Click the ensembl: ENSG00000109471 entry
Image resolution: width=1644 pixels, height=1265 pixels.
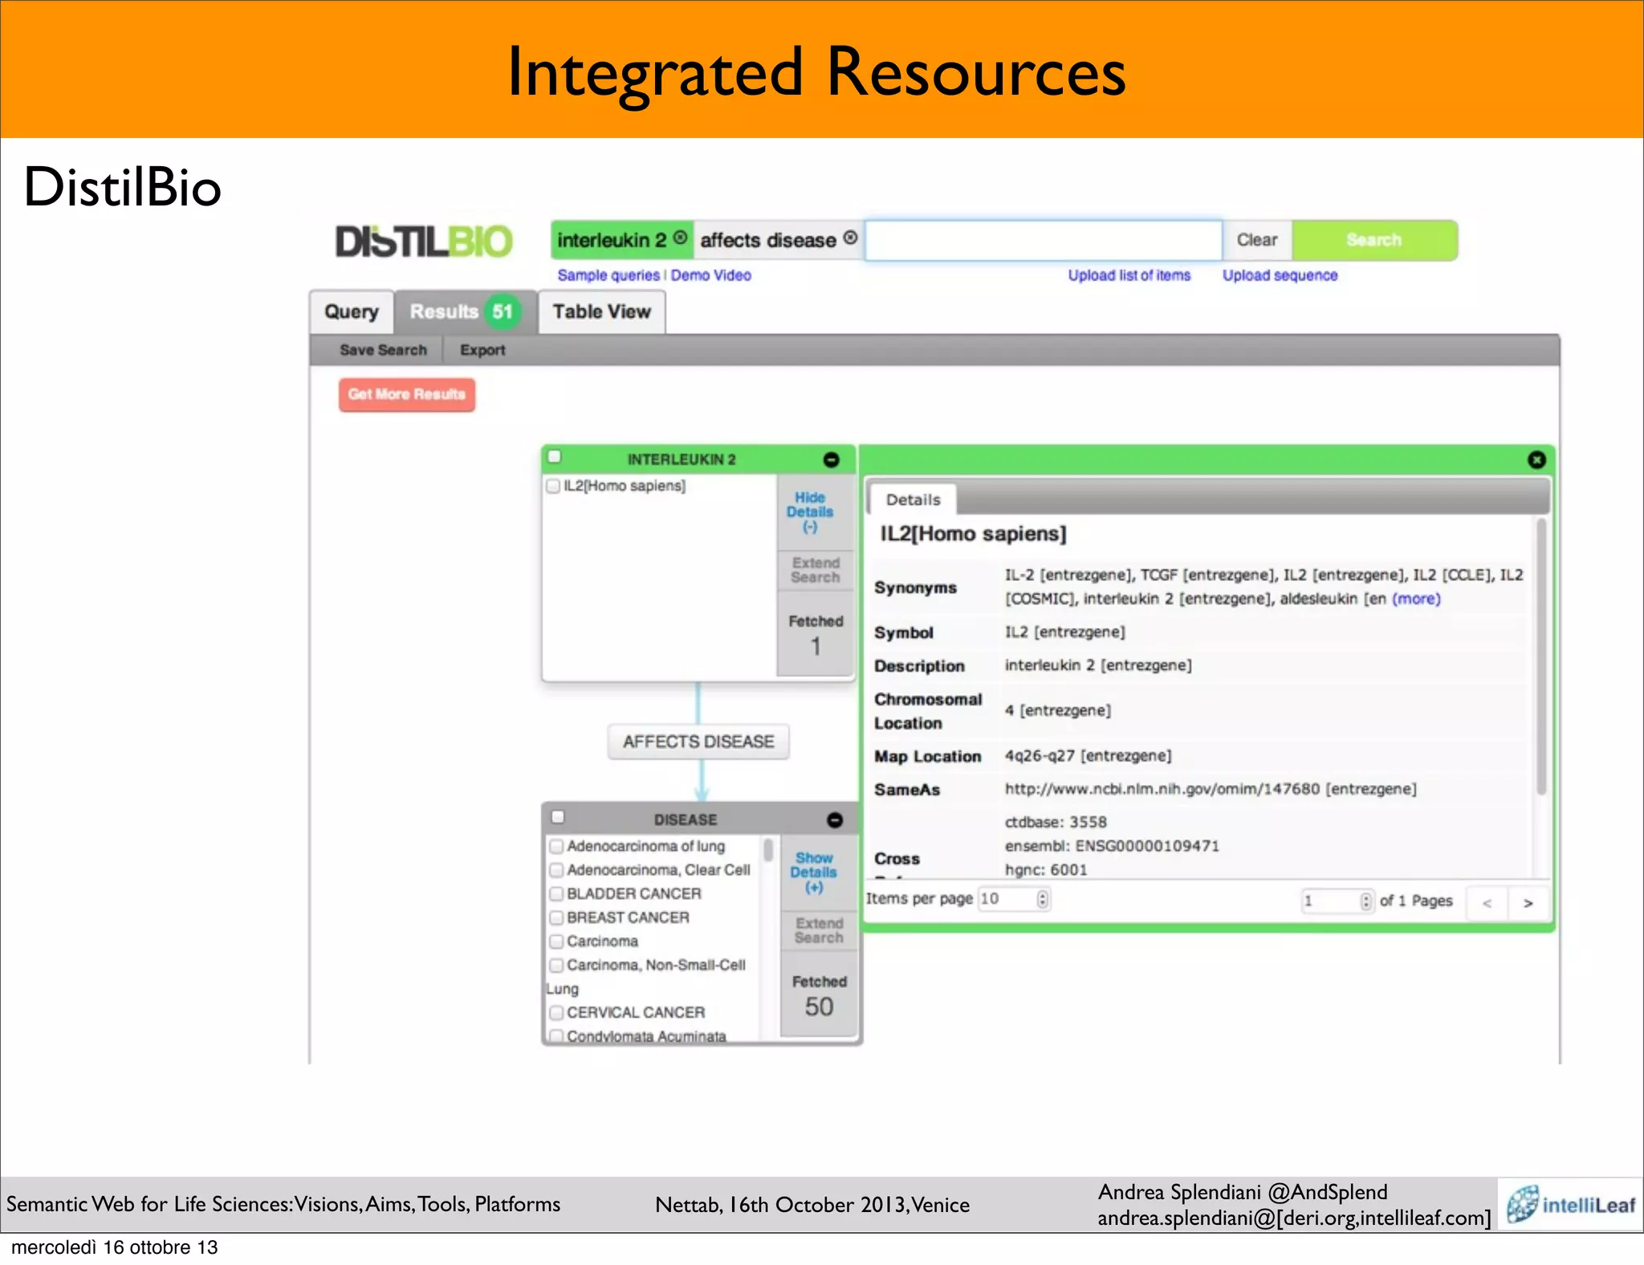click(1112, 846)
